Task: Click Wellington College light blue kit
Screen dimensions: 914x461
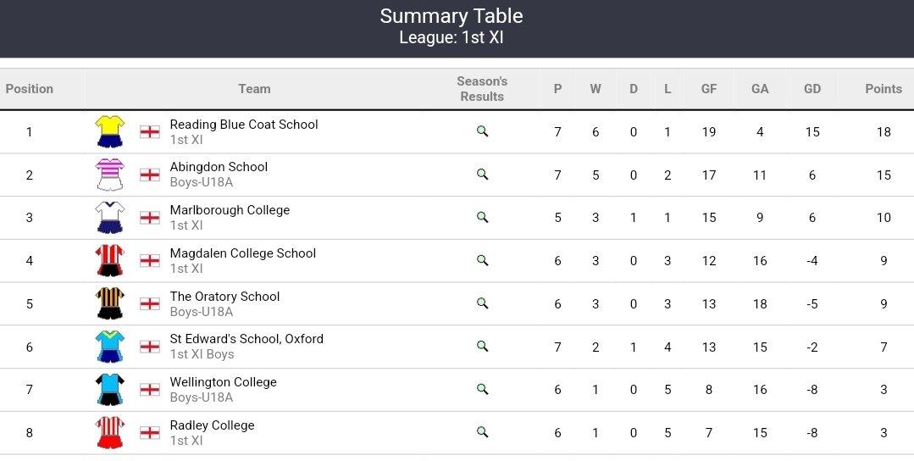Action: [109, 389]
